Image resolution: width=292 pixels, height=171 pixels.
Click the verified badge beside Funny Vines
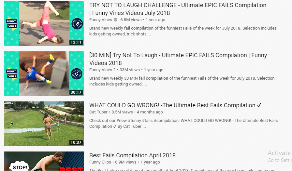tap(115, 20)
